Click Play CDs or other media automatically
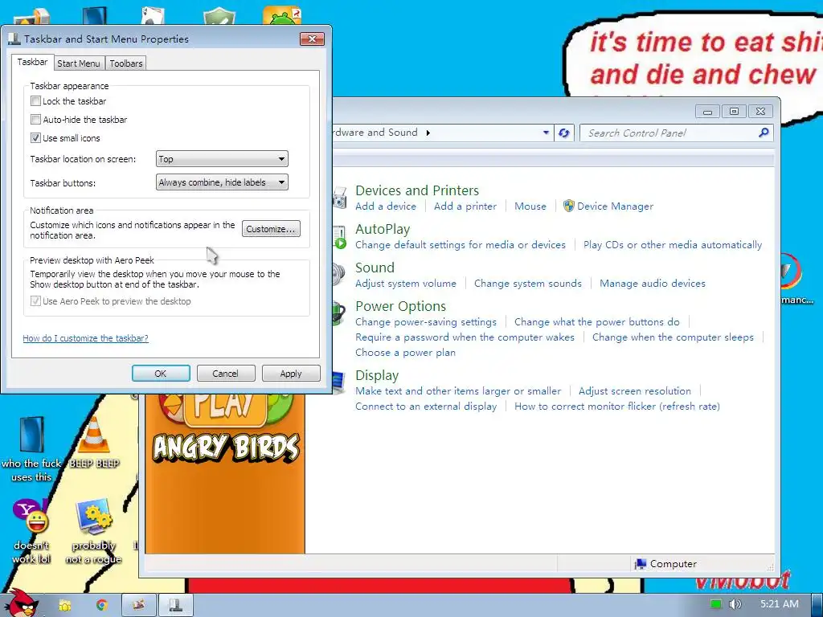823x617 pixels. pyautogui.click(x=673, y=245)
